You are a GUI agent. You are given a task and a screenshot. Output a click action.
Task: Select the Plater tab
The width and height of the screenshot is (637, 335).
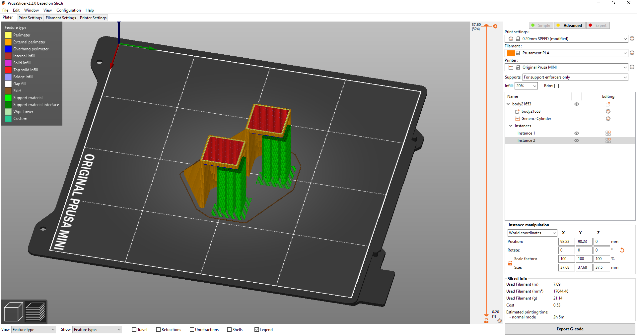pos(8,18)
